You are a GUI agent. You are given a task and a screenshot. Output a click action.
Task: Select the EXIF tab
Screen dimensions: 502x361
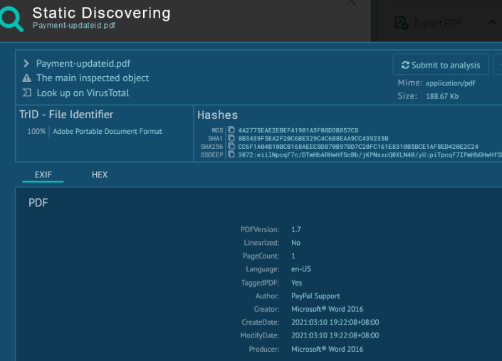43,174
